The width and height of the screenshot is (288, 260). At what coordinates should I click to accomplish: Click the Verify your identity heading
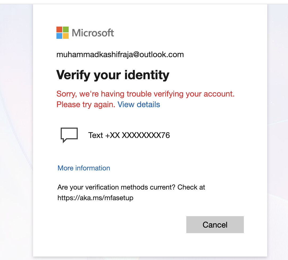113,75
